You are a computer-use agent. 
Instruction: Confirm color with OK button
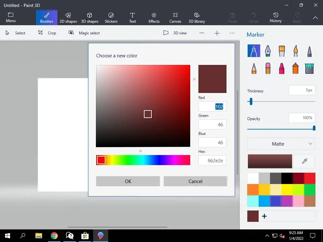click(128, 181)
